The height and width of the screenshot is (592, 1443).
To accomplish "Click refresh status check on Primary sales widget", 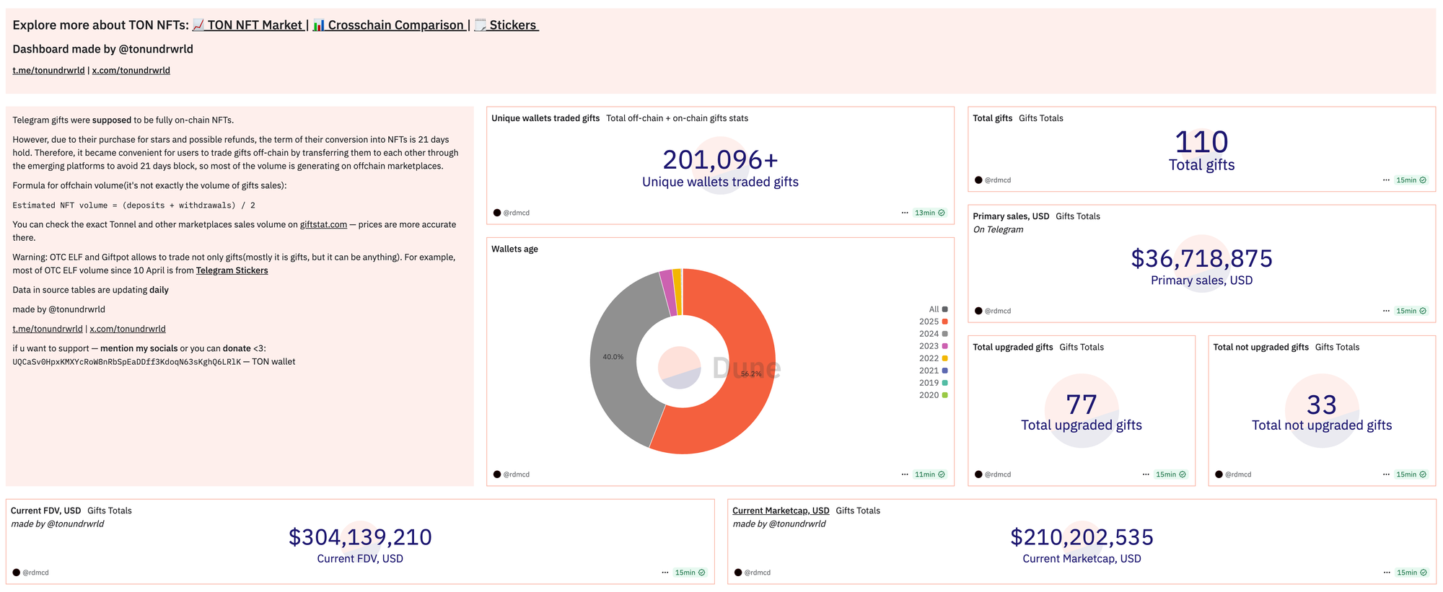I will [1423, 311].
